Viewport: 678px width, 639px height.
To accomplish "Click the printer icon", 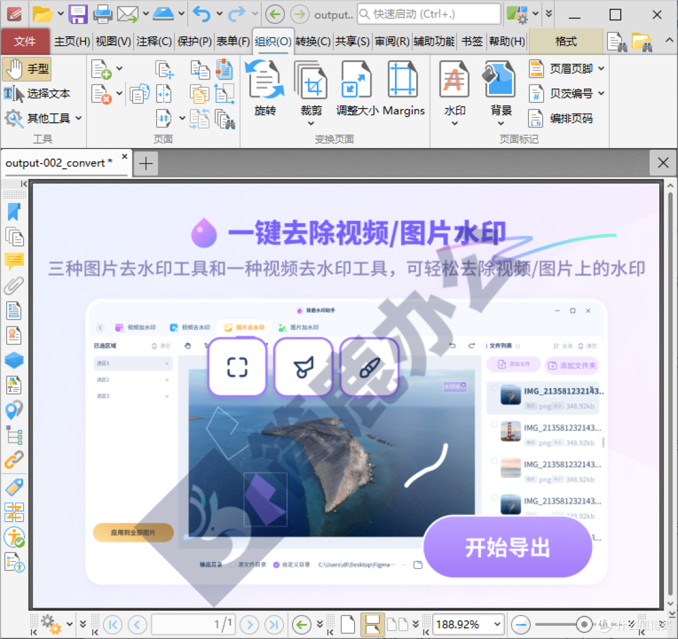I will click(103, 14).
